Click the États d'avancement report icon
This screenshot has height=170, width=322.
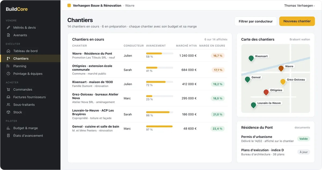8,136
